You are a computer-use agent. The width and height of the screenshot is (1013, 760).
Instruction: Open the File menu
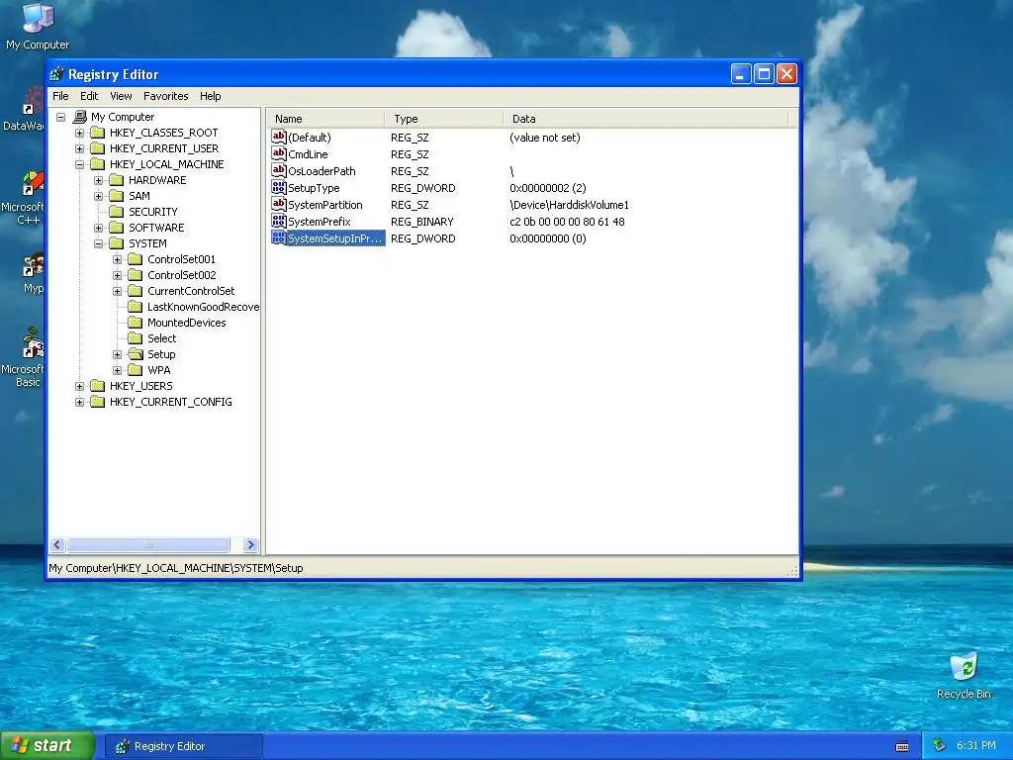tap(60, 96)
